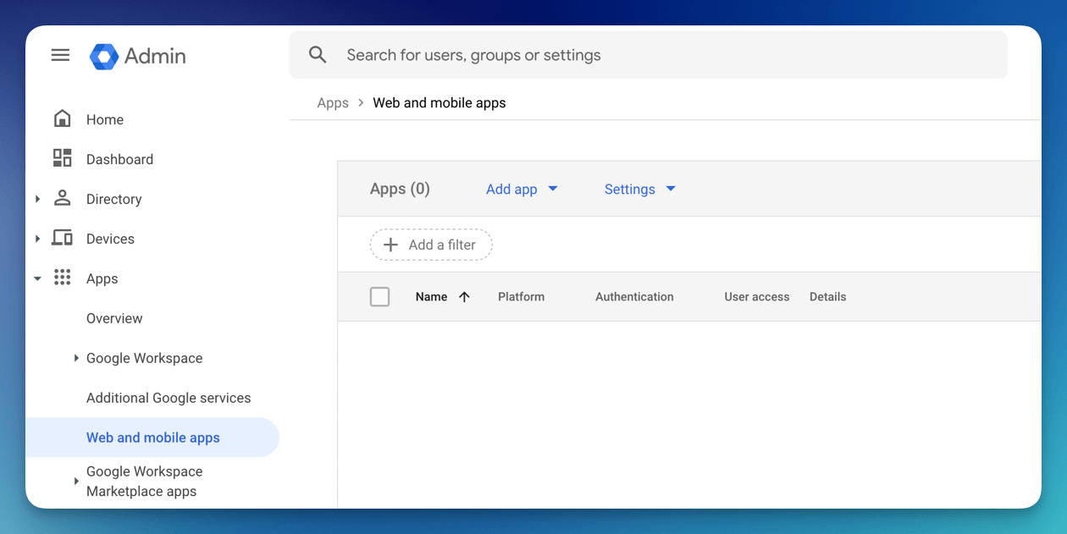This screenshot has height=534, width=1067.
Task: Click the Dashboard icon in sidebar
Action: pyautogui.click(x=63, y=158)
